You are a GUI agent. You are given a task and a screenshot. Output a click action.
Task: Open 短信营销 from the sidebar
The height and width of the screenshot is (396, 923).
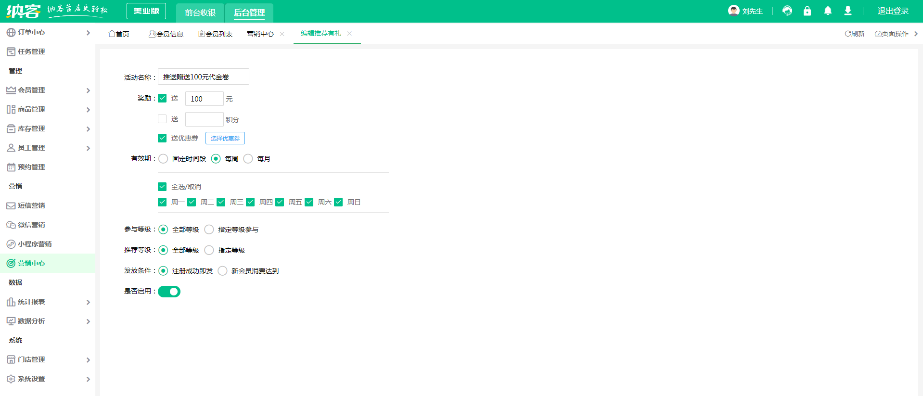pyautogui.click(x=31, y=205)
